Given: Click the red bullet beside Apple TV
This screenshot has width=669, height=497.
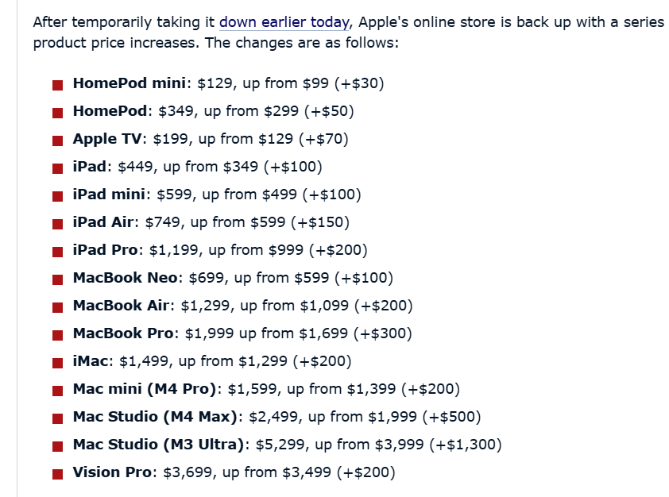Looking at the screenshot, I should tap(57, 141).
